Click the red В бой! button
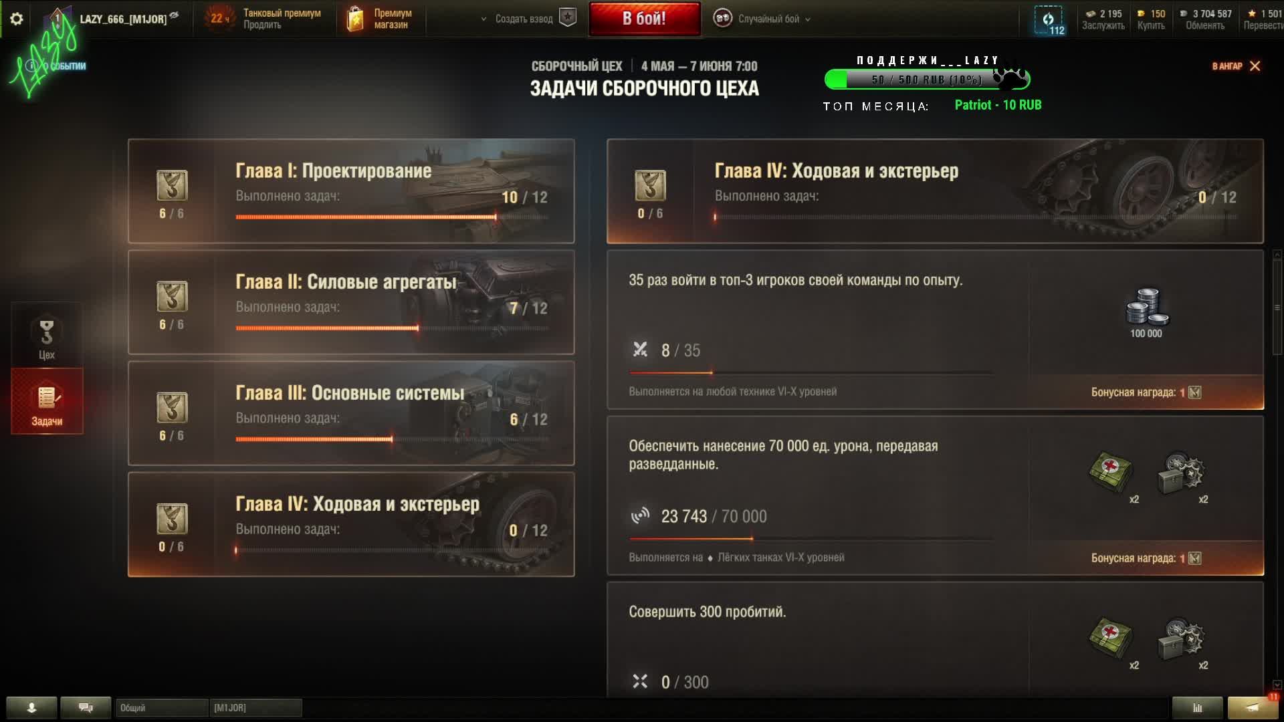The height and width of the screenshot is (722, 1284). pos(645,19)
